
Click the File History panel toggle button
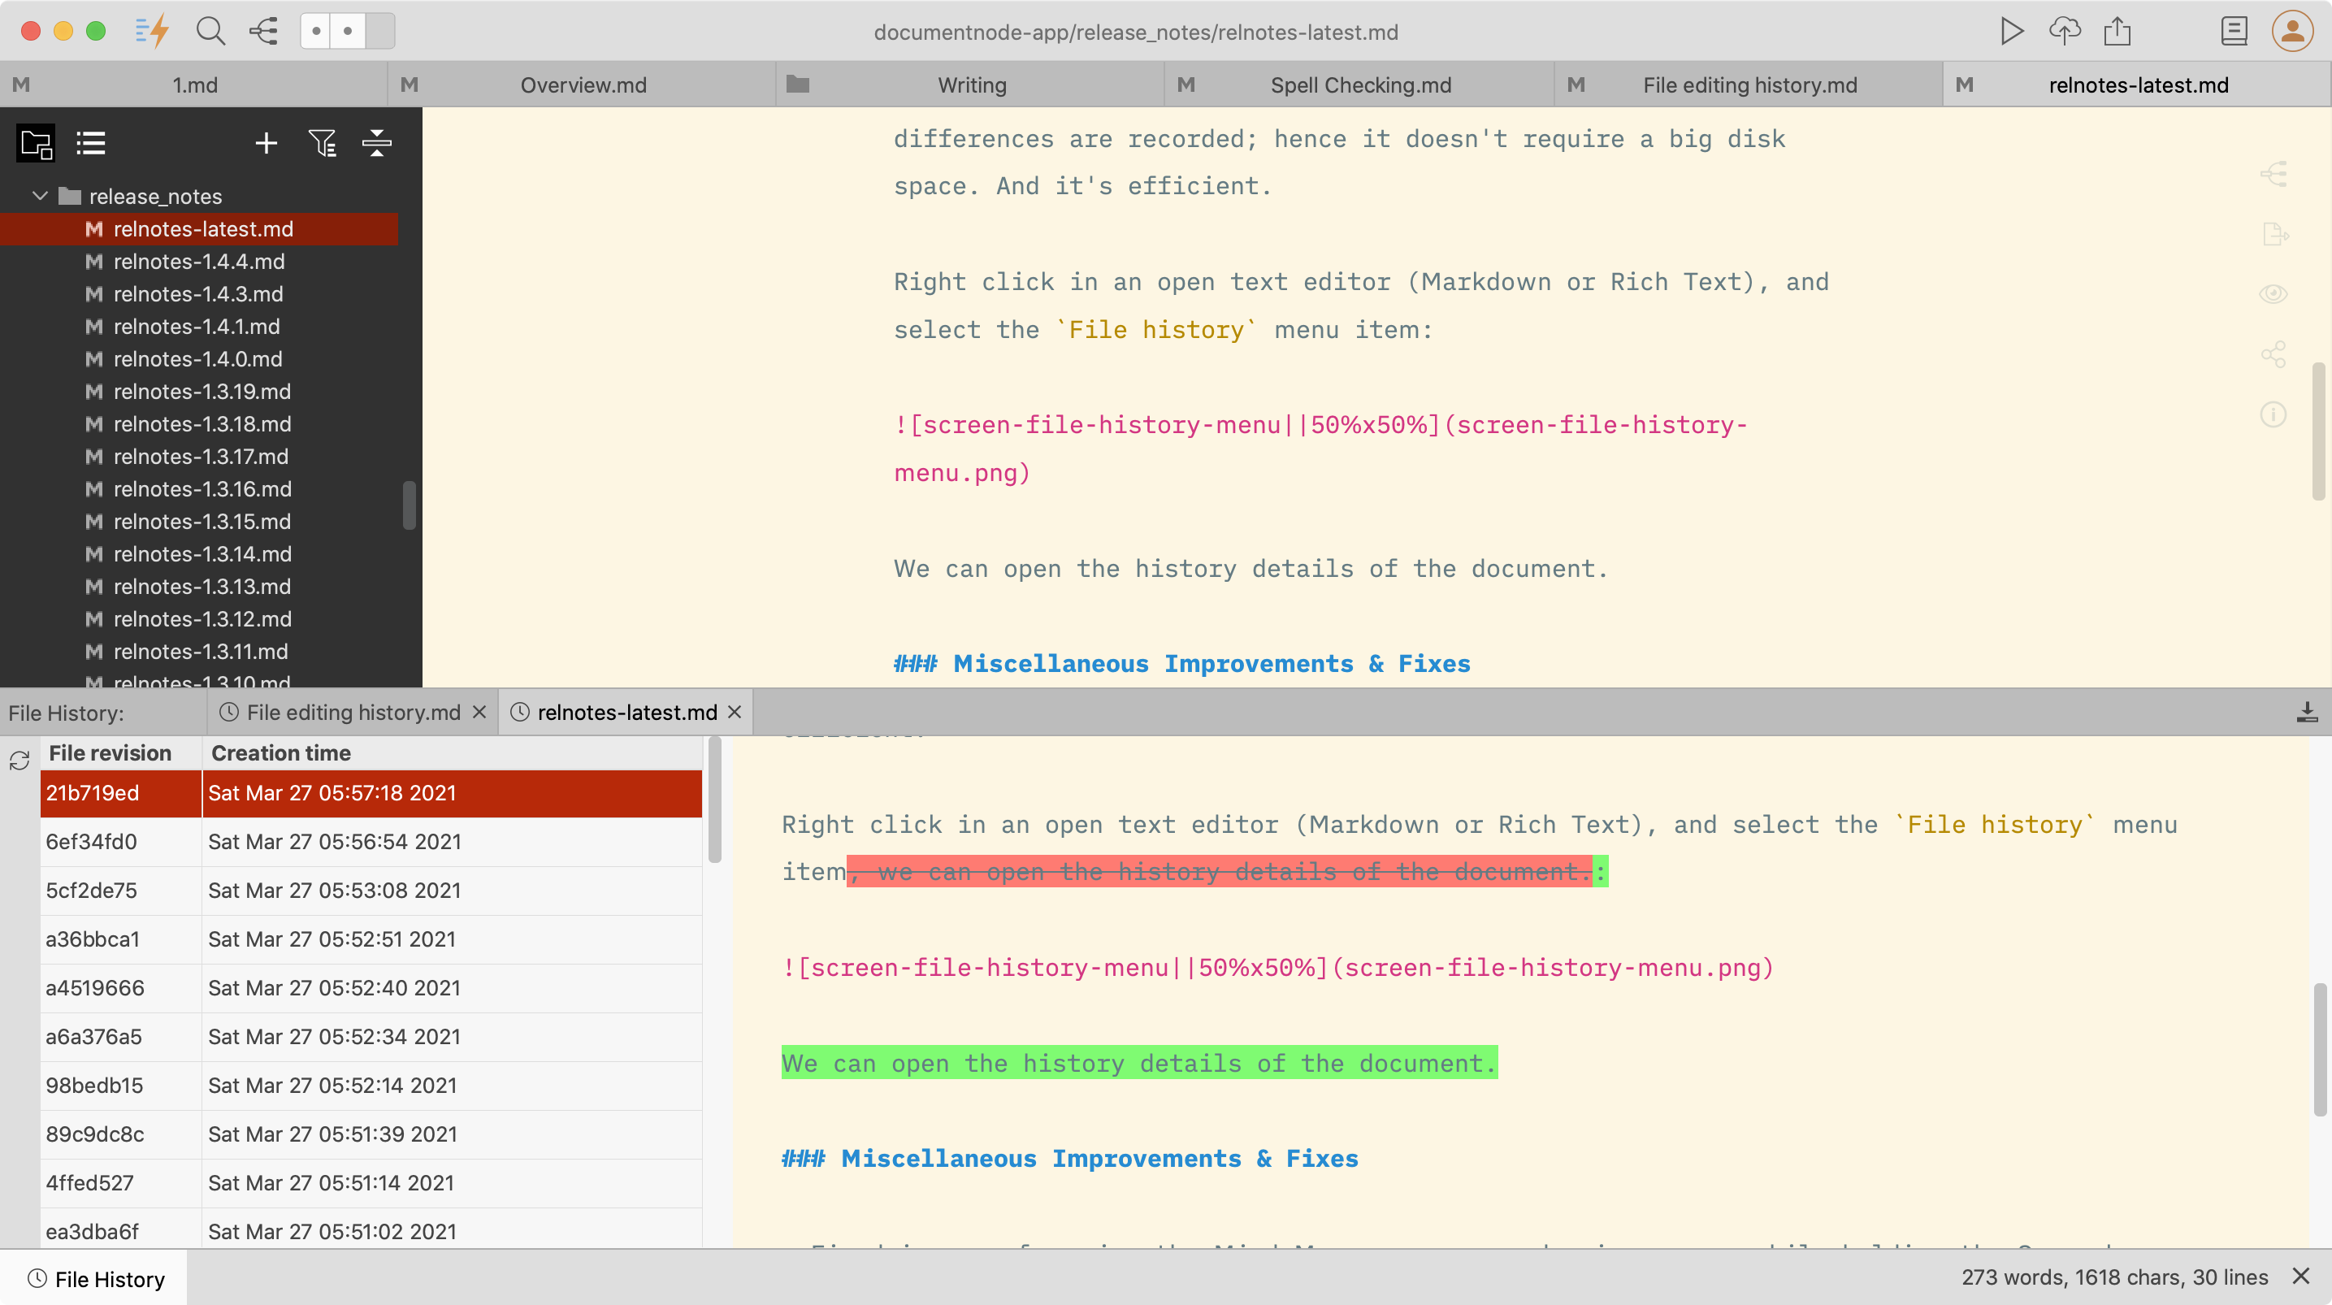[96, 1279]
